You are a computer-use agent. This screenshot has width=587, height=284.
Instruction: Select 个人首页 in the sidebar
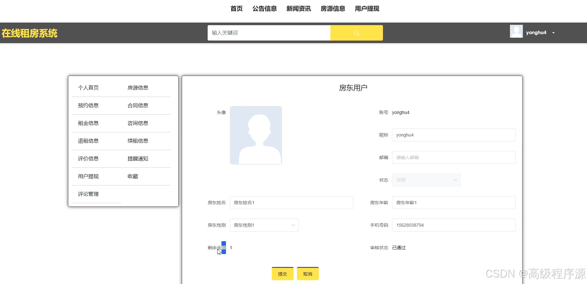[x=88, y=88]
